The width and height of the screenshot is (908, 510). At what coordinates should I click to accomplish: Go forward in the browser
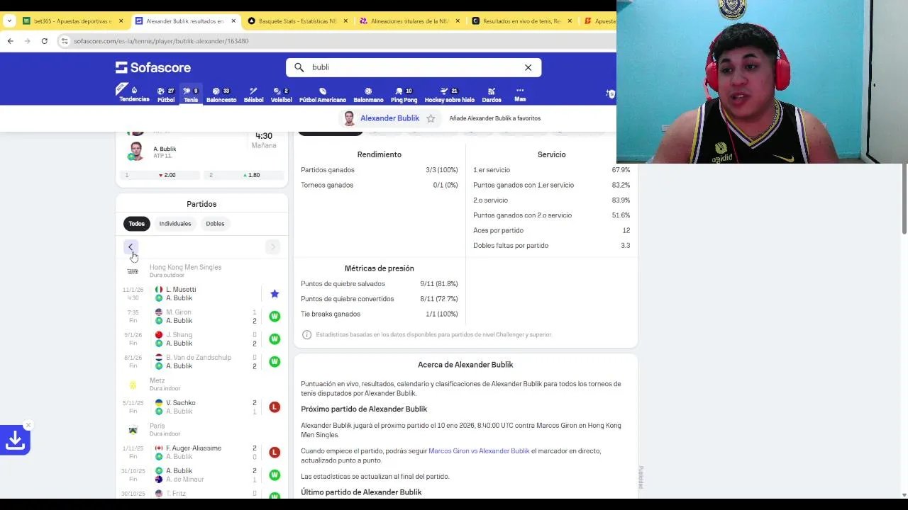pos(28,41)
